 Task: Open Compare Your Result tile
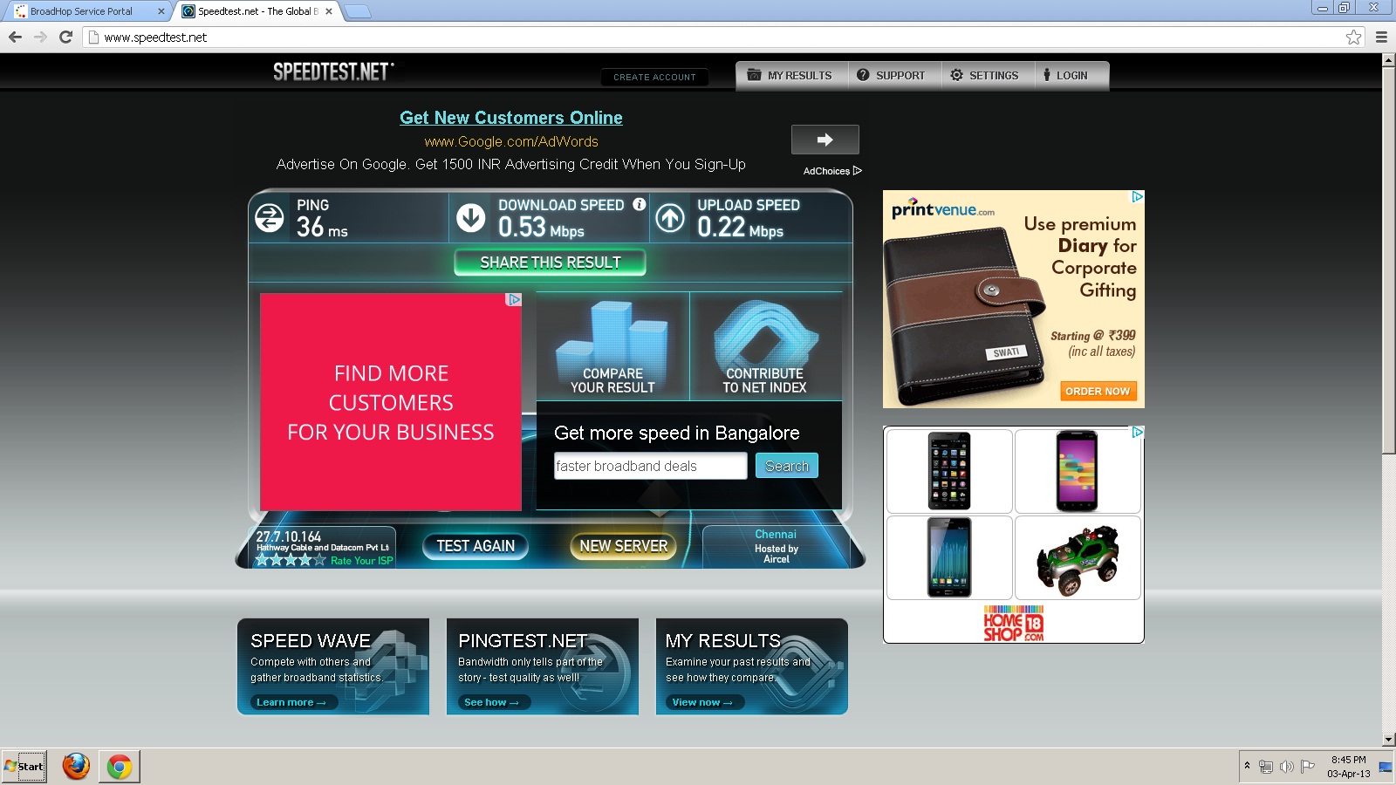click(x=612, y=346)
